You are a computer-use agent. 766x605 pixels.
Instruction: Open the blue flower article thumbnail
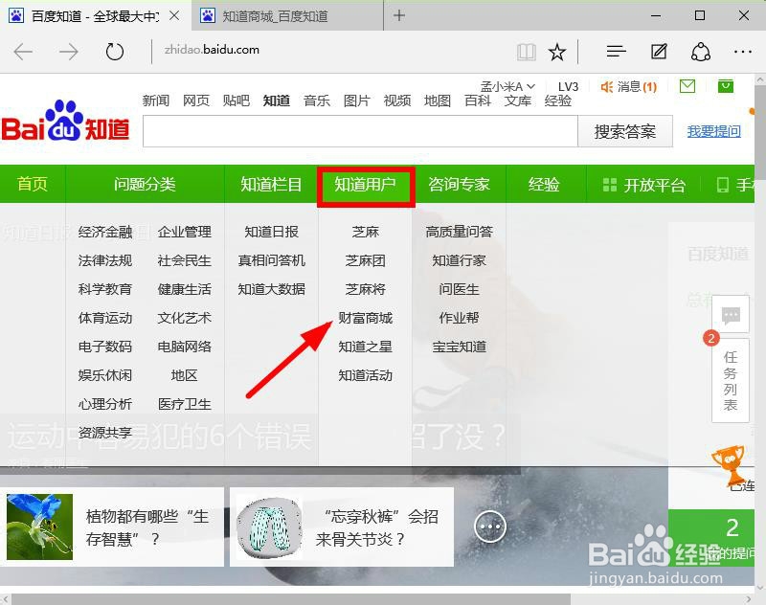(x=39, y=527)
